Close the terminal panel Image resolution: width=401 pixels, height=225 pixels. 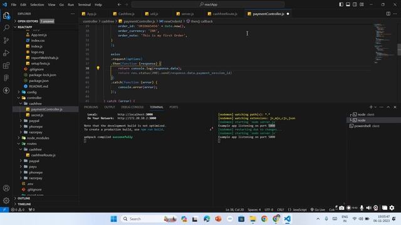coord(395,107)
